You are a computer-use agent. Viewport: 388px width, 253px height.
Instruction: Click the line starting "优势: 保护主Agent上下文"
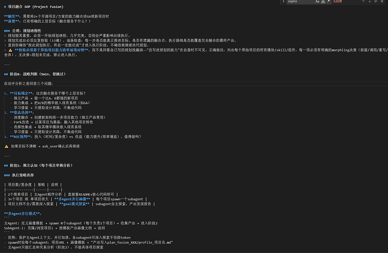pyautogui.click(x=69, y=238)
